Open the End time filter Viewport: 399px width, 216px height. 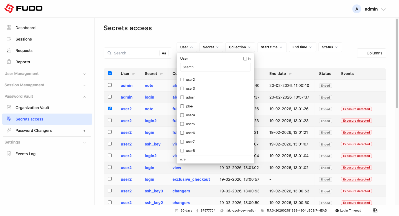tap(303, 47)
